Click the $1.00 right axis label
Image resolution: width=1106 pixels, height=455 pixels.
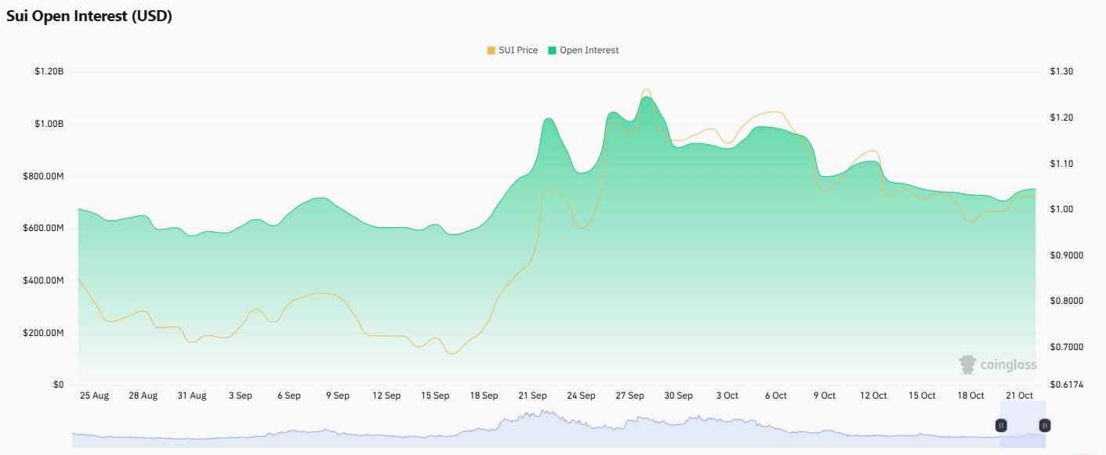pos(1061,209)
